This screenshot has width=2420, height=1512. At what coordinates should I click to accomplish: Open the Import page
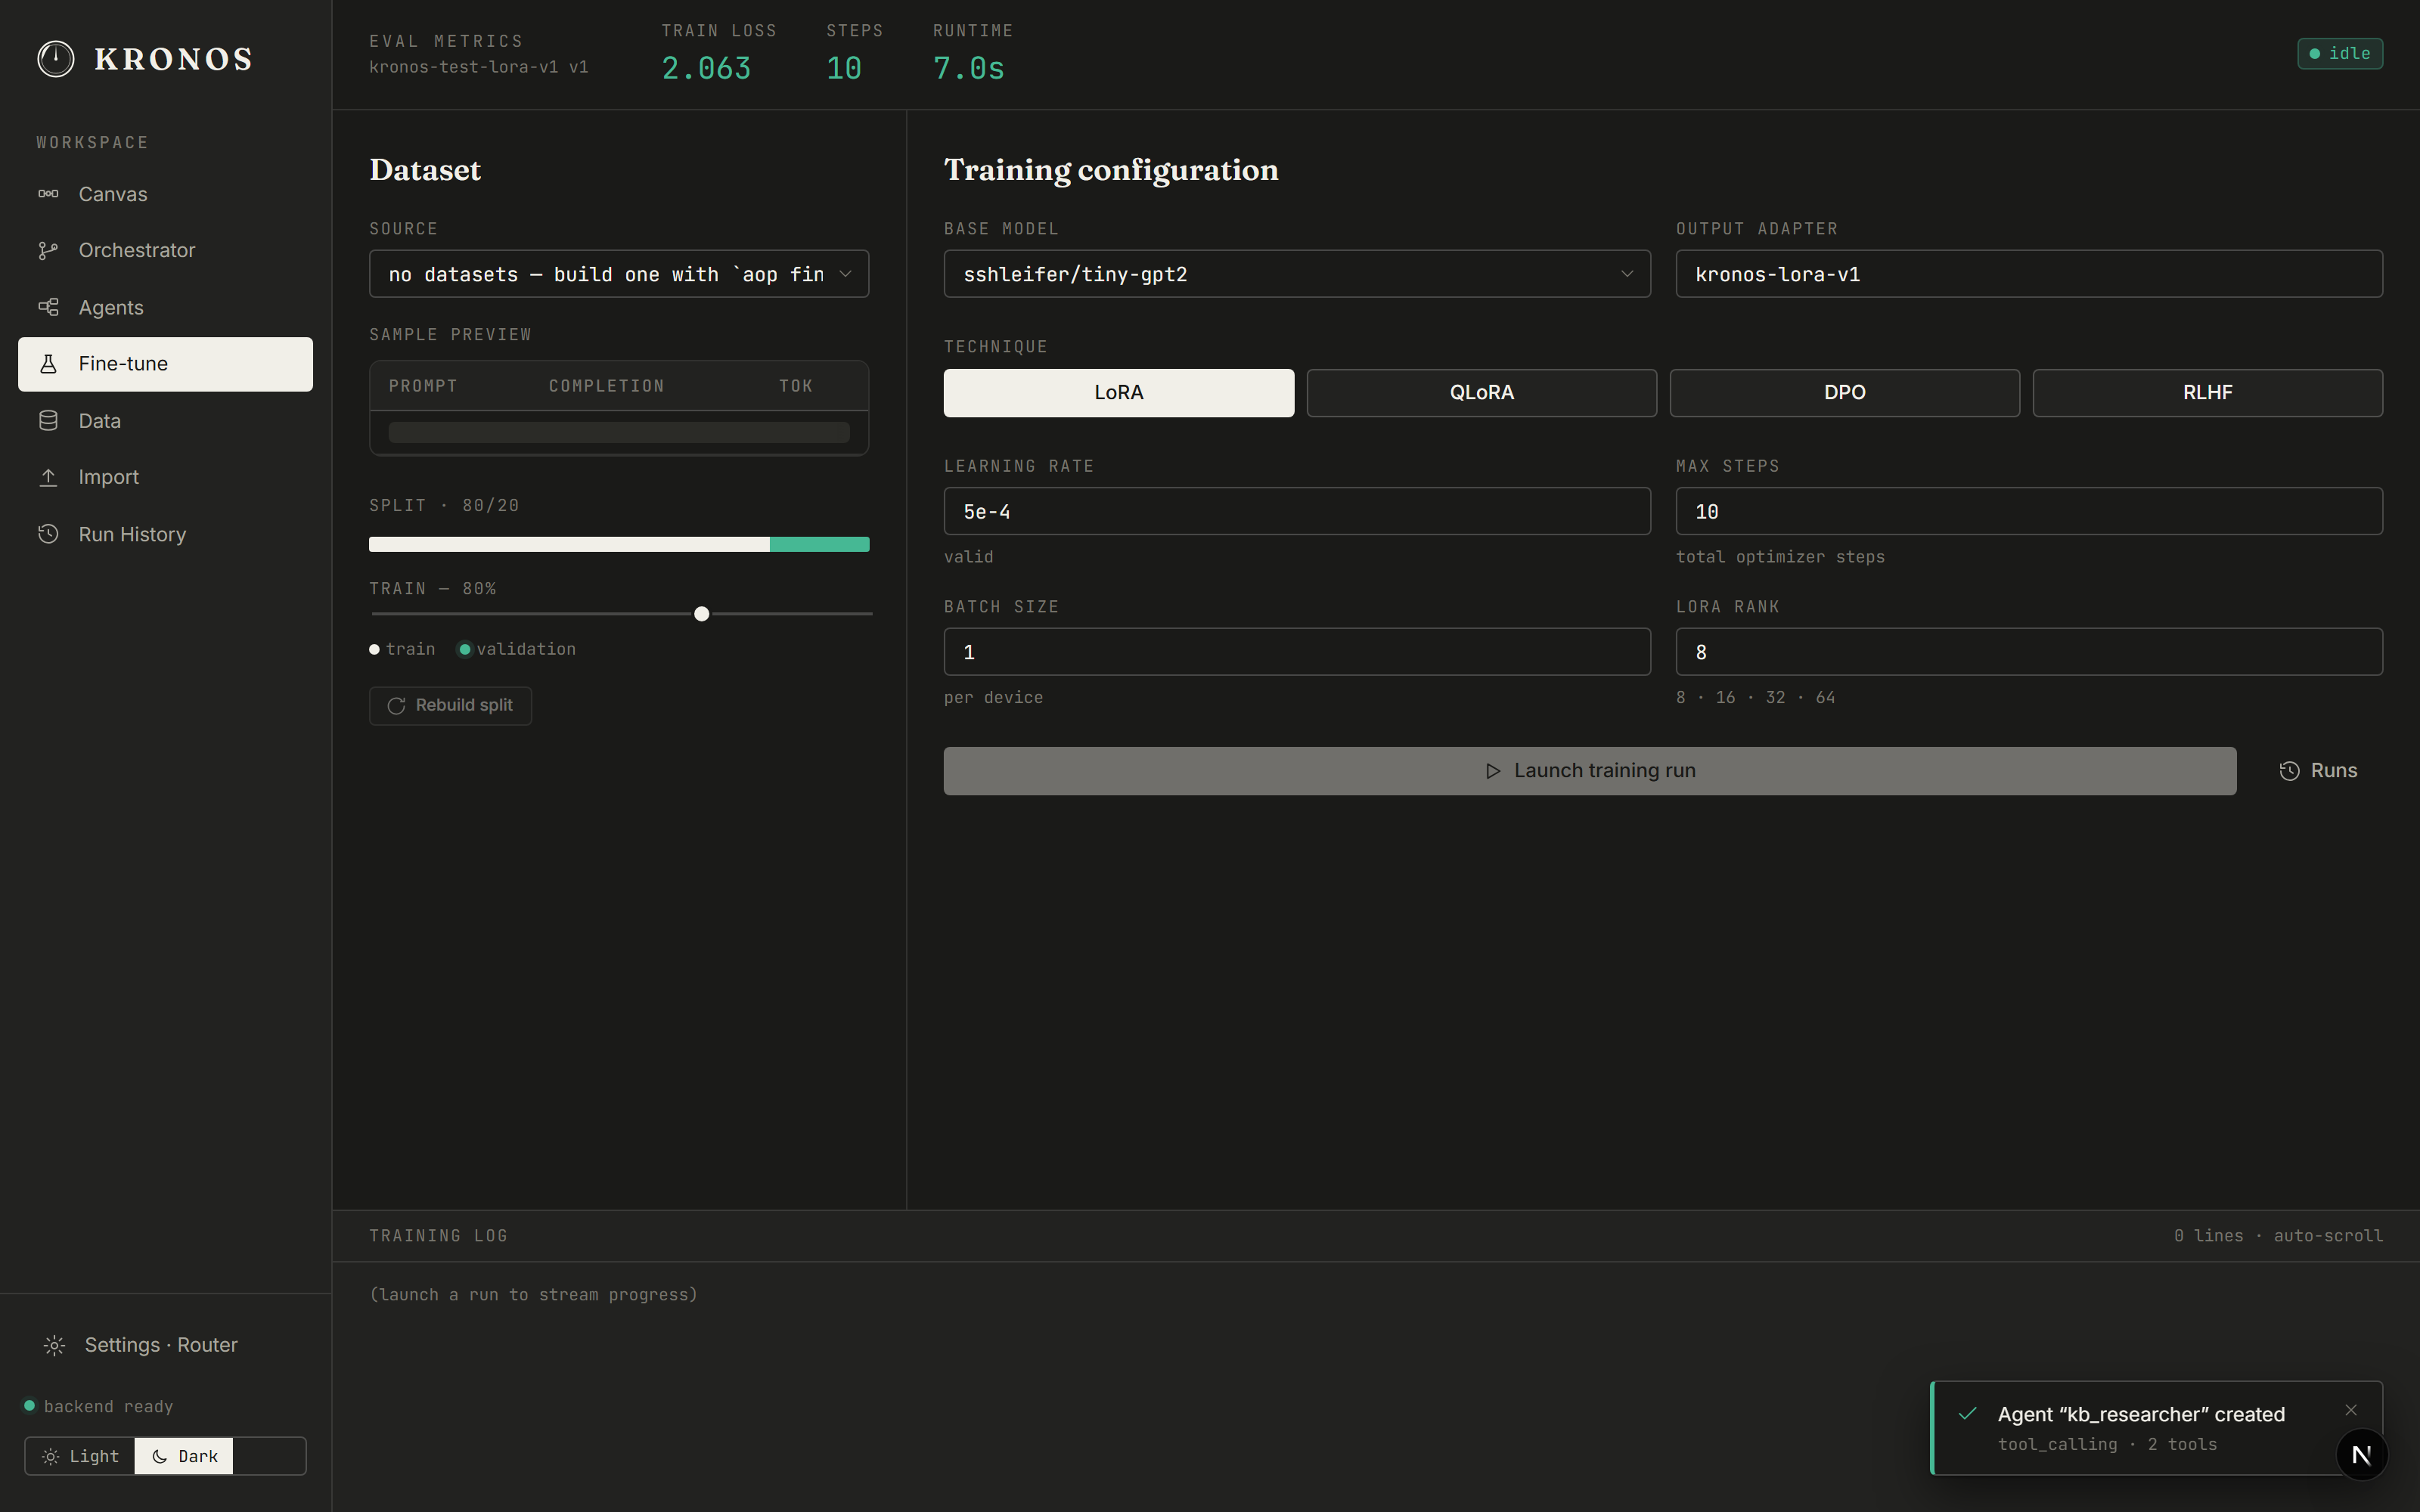pyautogui.click(x=165, y=477)
